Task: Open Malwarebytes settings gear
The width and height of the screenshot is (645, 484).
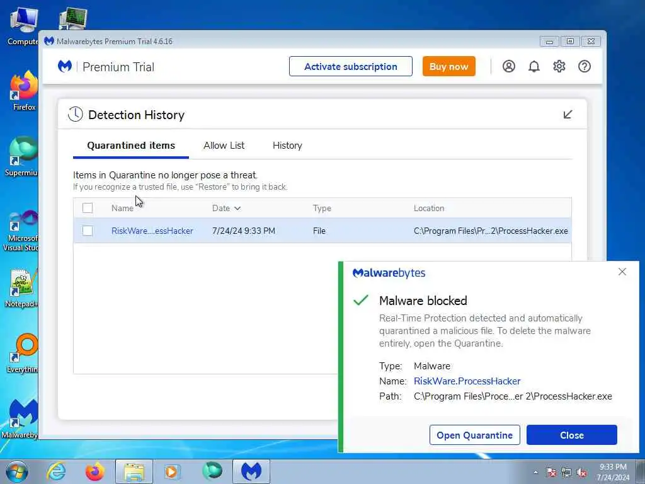Action: pyautogui.click(x=559, y=66)
